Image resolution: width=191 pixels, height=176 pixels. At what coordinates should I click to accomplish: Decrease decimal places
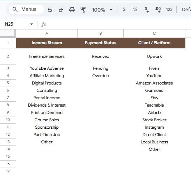146,9
